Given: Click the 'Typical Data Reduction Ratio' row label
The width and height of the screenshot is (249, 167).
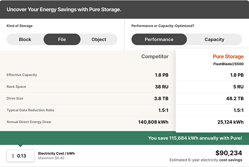Looking at the screenshot, I should [x=30, y=110].
